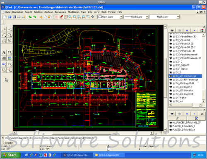The height and width of the screenshot is (159, 207).
Task: Click the Undo green arrow icon
Action: pos(30,17)
